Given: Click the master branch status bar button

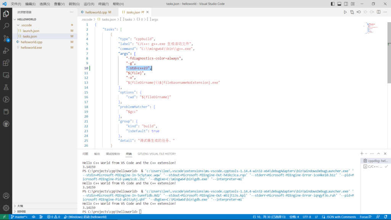Looking at the screenshot, I should 19,217.
